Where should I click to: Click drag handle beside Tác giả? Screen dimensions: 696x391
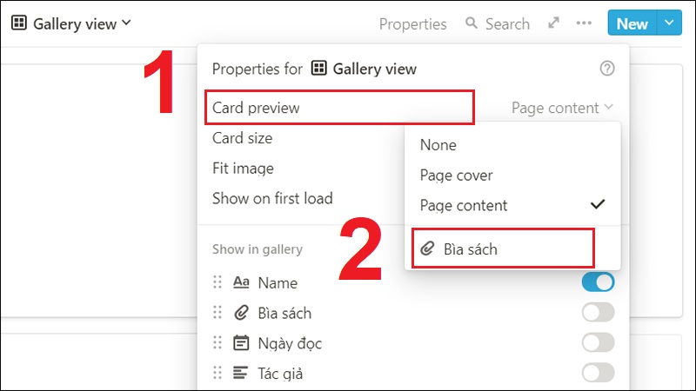tap(217, 374)
